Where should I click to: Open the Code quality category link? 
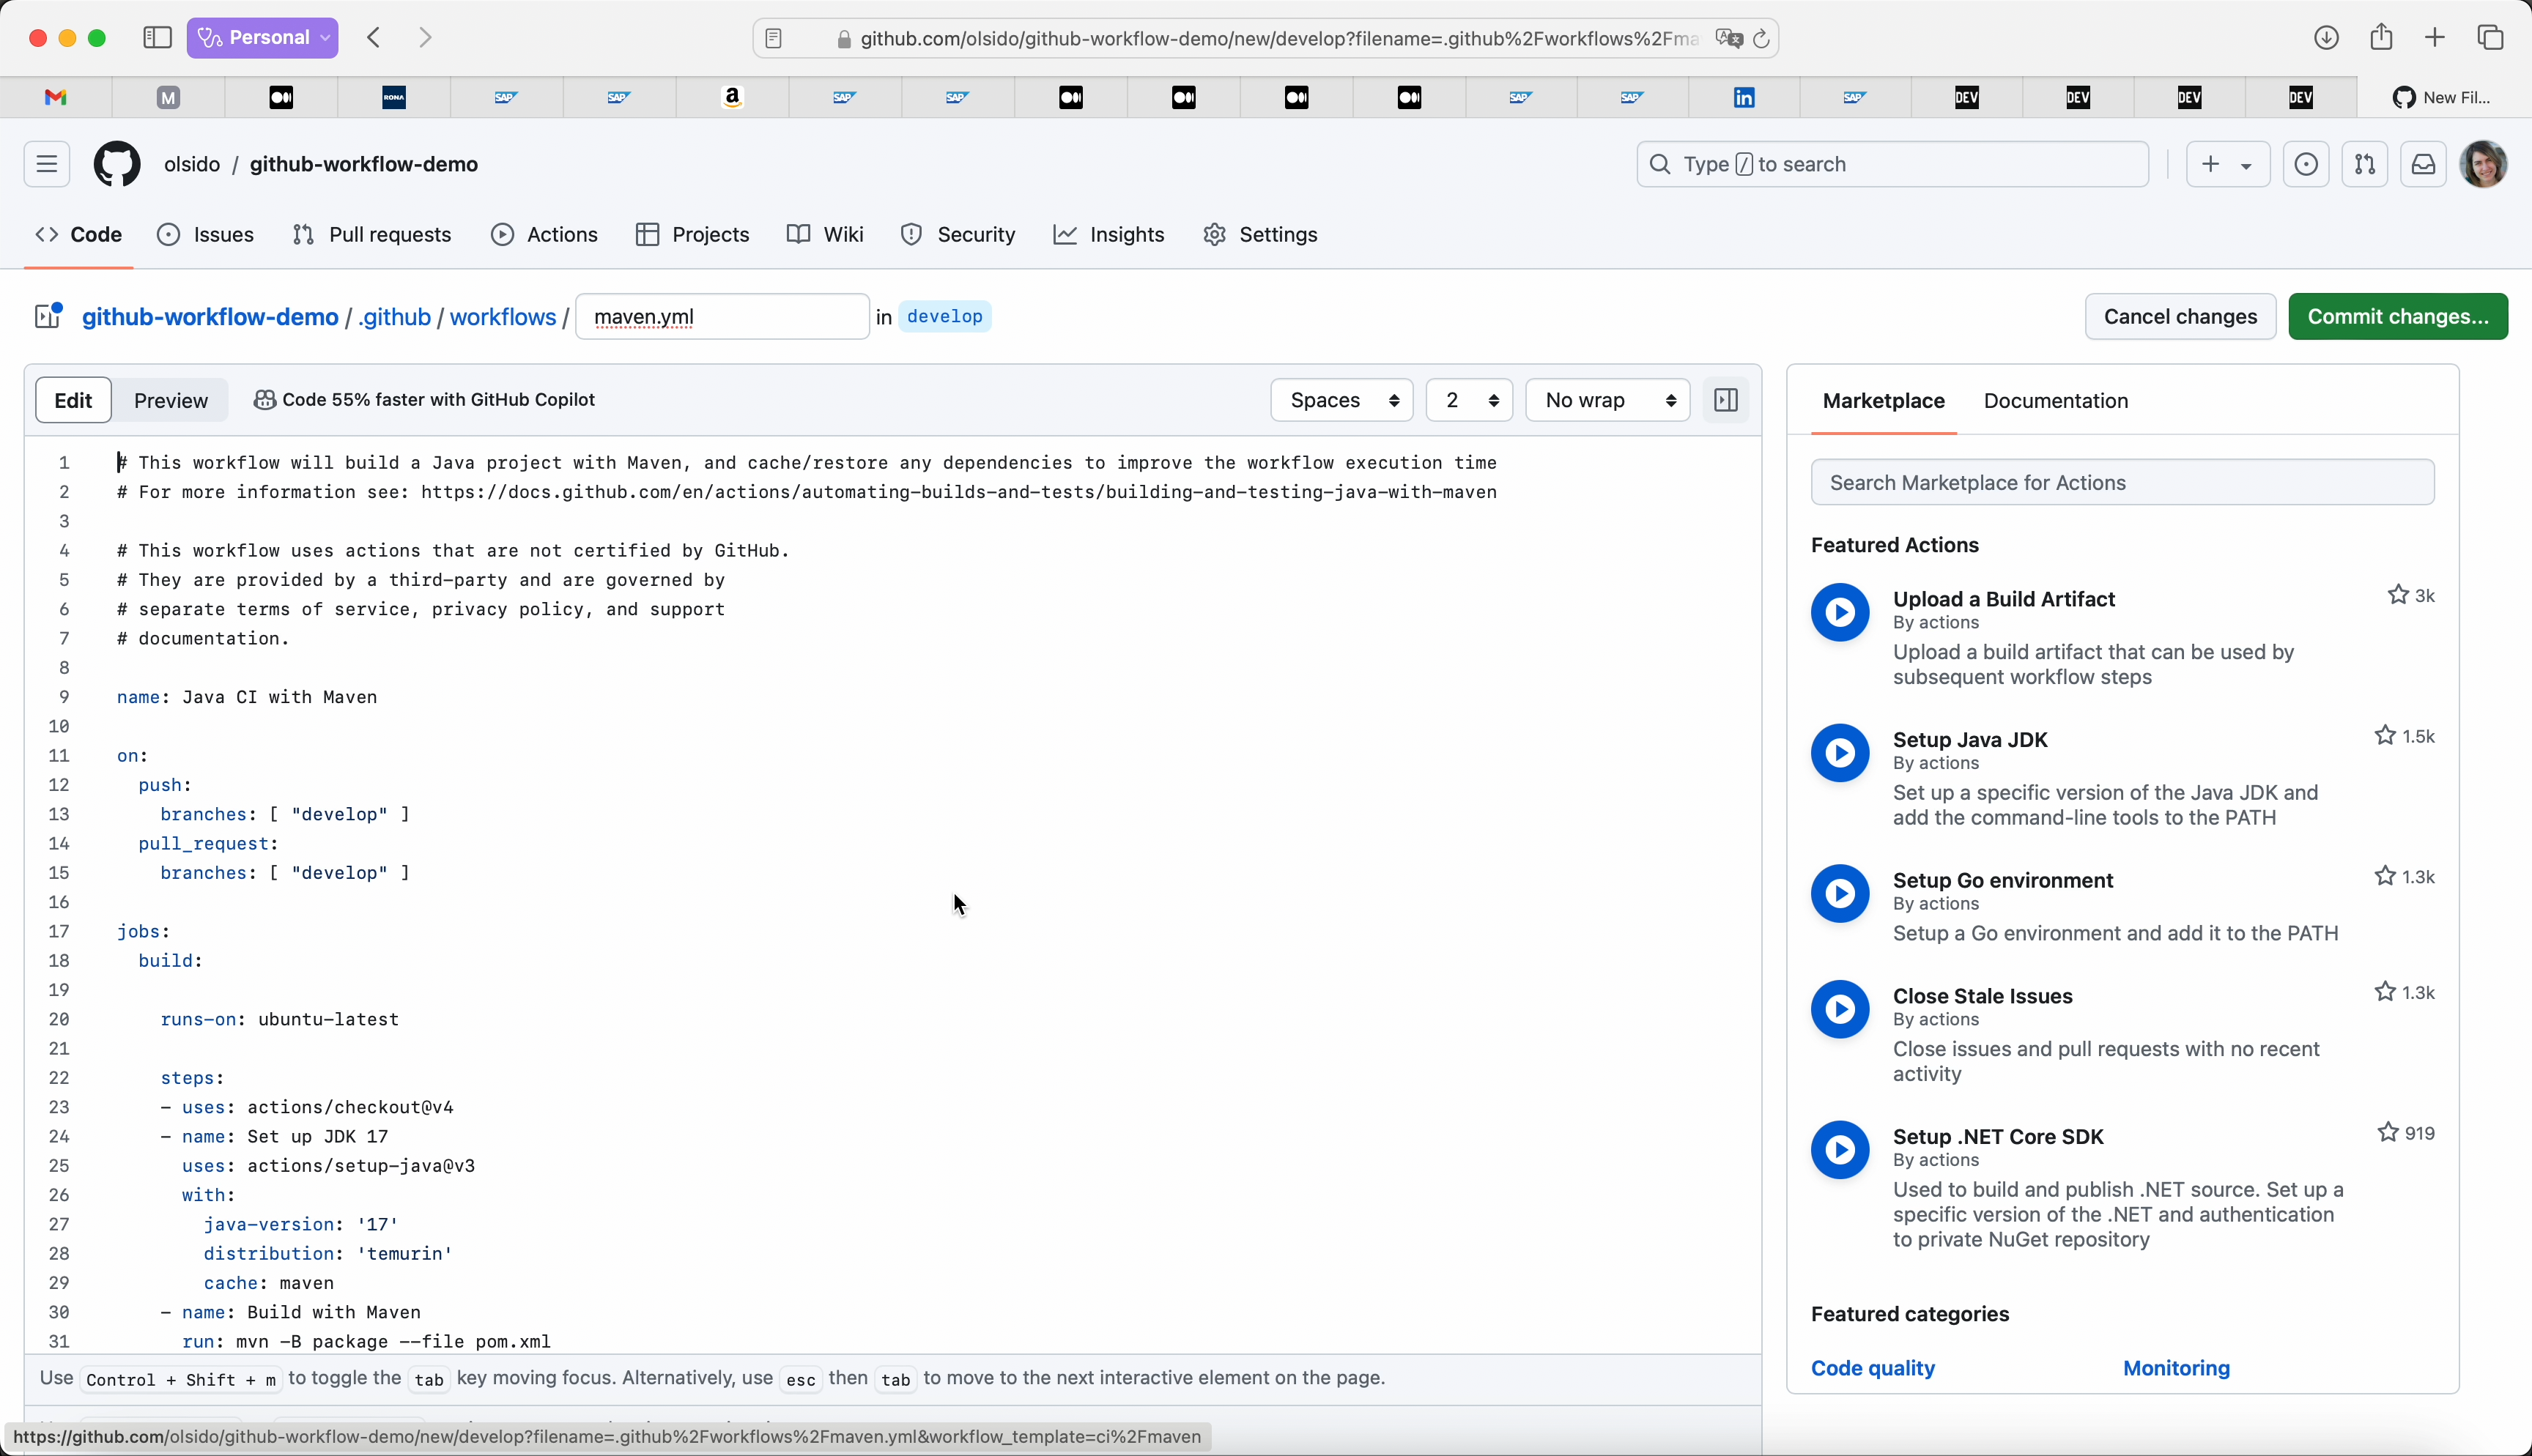click(1872, 1367)
